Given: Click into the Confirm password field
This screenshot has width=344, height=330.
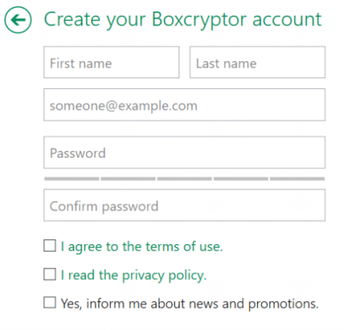Looking at the screenshot, I should 184,205.
